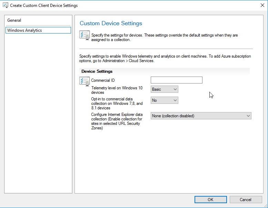This screenshot has height=208, width=268.
Task: Close the Create Custom Client Device Settings dialog
Action: tap(262, 5)
